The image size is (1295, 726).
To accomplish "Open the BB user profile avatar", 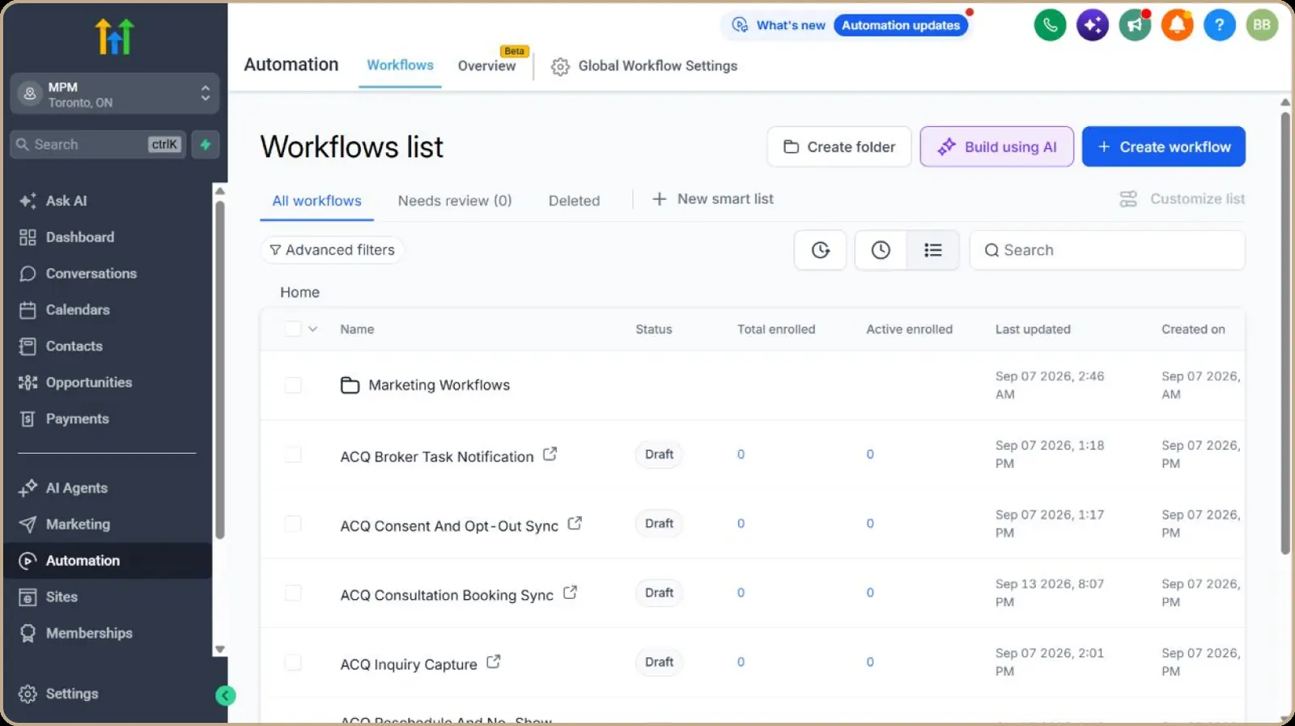I will pyautogui.click(x=1262, y=25).
